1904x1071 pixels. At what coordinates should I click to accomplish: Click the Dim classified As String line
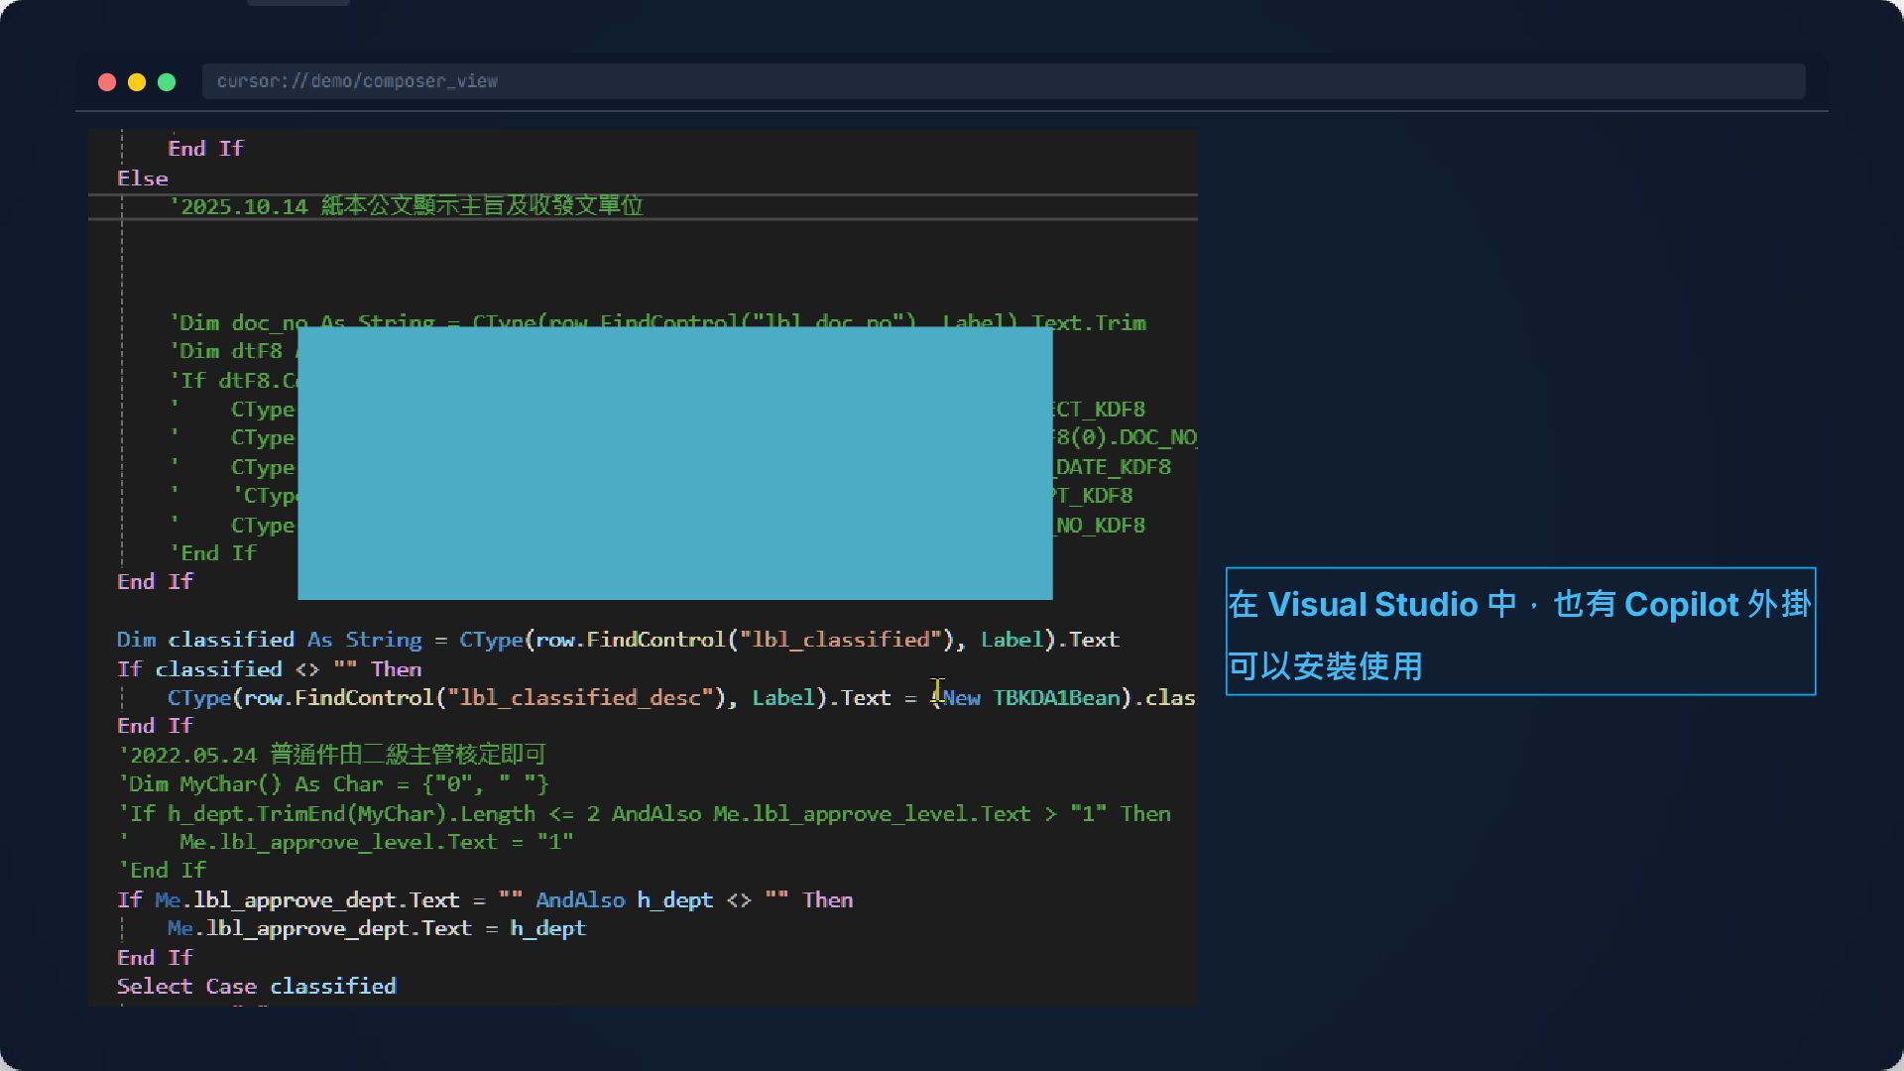tap(617, 640)
